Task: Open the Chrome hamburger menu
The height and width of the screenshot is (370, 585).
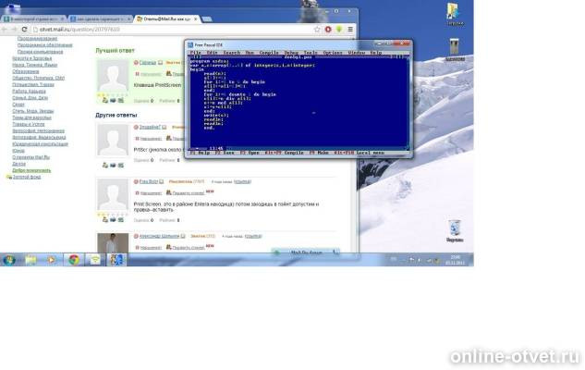Action: [350, 29]
